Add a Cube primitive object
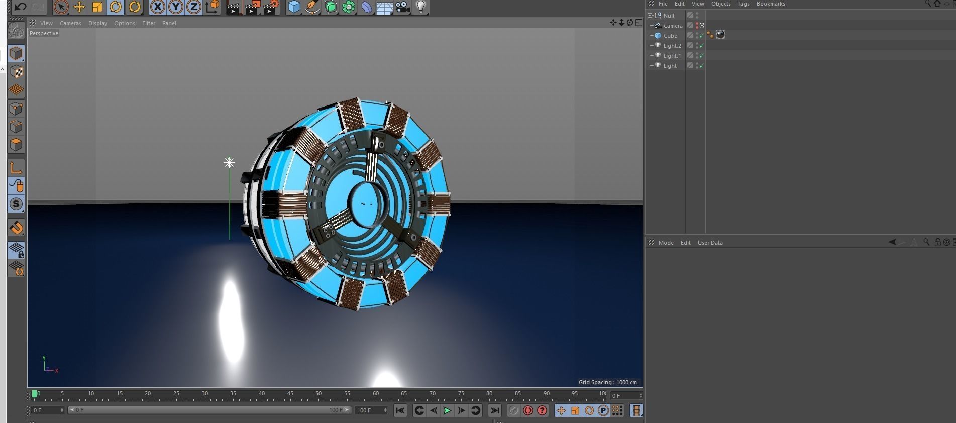Screen dimensions: 956x423 (294, 7)
